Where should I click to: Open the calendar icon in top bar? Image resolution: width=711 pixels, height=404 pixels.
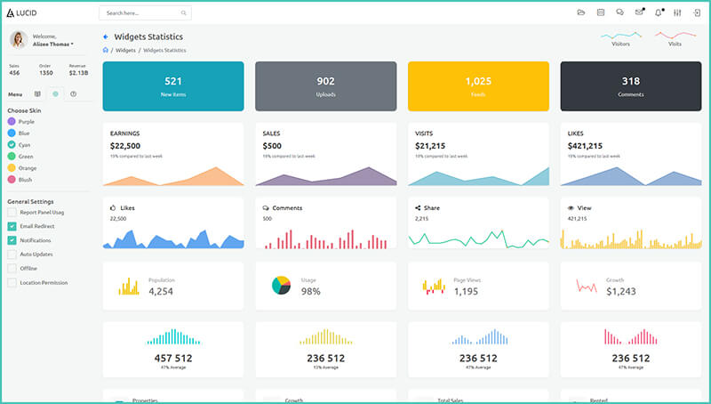tap(601, 12)
